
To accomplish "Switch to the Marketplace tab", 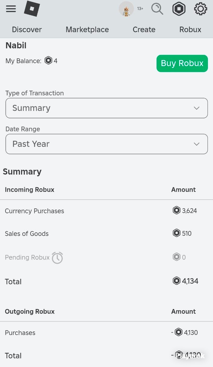I will (x=87, y=30).
